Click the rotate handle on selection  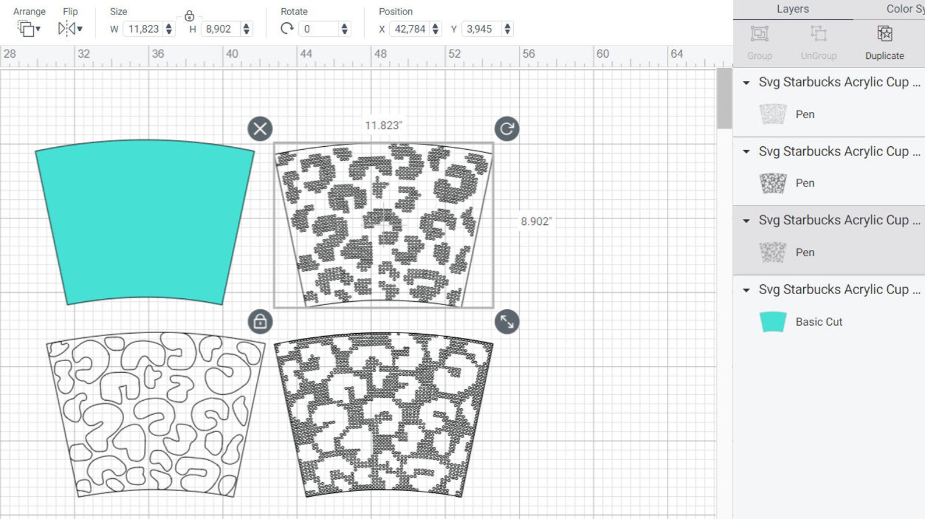(x=507, y=129)
